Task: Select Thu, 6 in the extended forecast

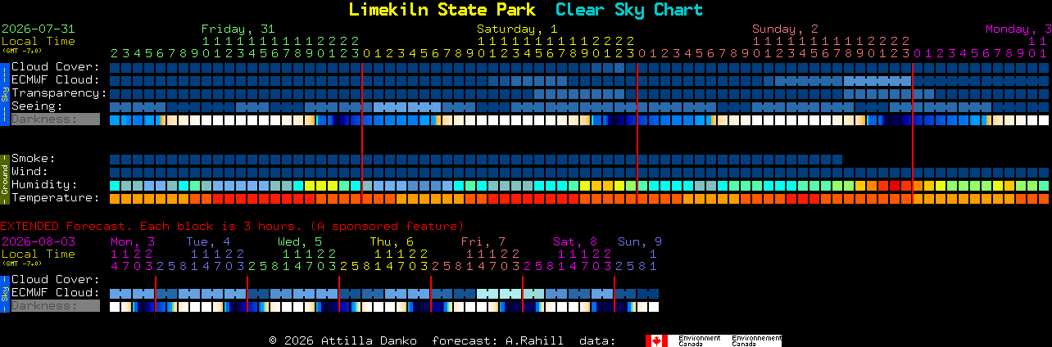Action: (x=392, y=241)
